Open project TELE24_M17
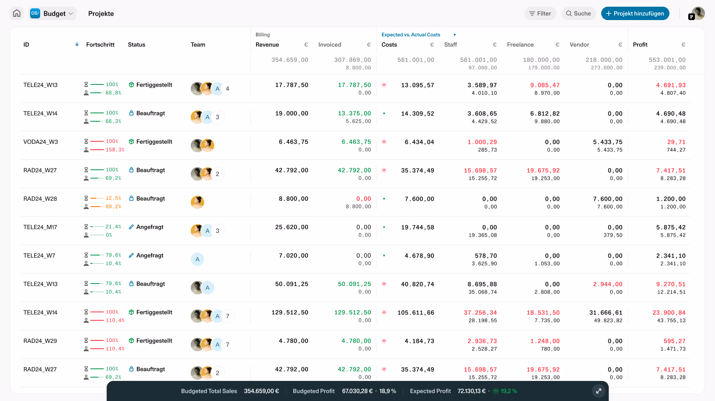This screenshot has width=715, height=401. pyautogui.click(x=40, y=227)
